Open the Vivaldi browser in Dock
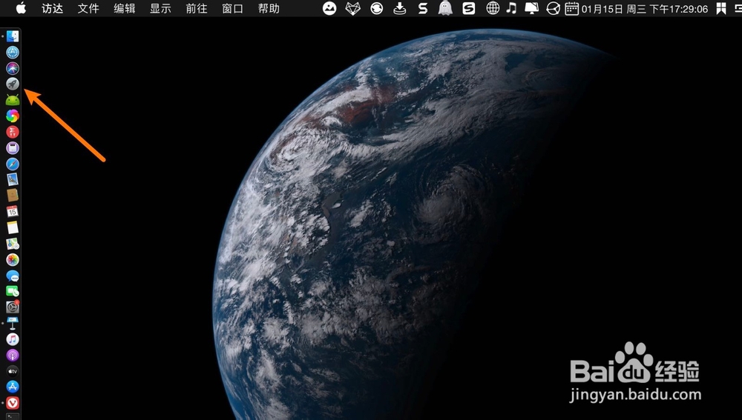 tap(13, 403)
